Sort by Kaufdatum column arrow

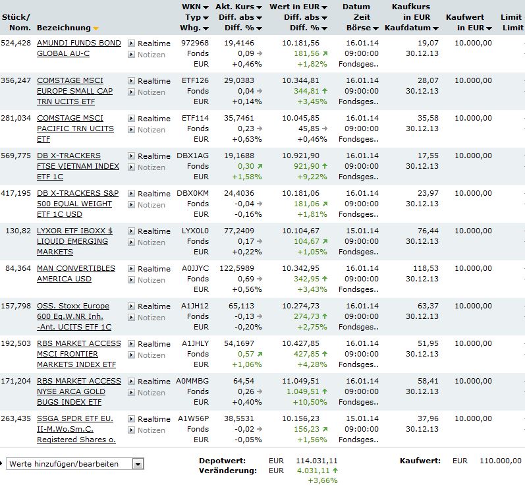coord(435,28)
